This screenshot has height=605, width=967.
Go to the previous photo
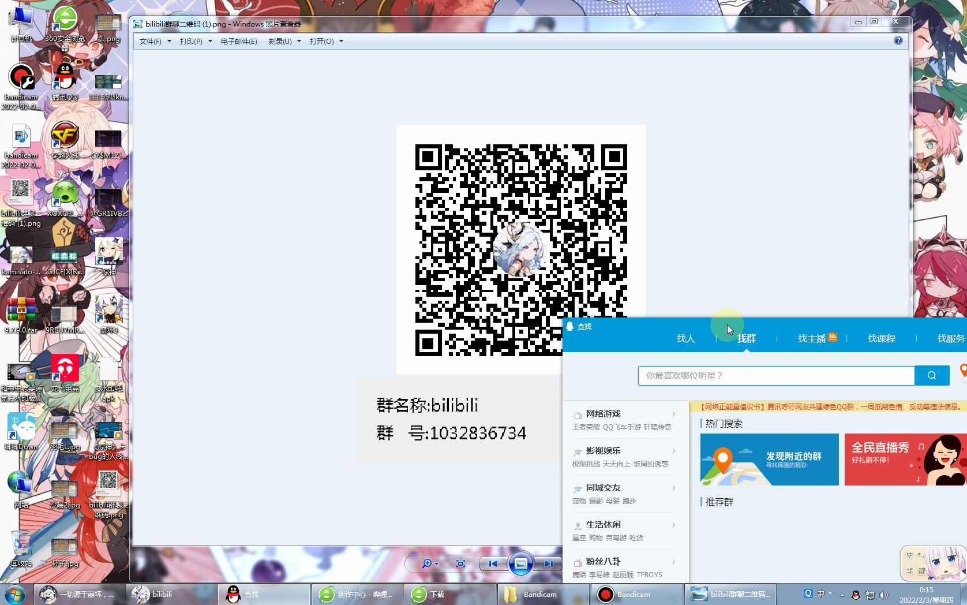point(493,563)
